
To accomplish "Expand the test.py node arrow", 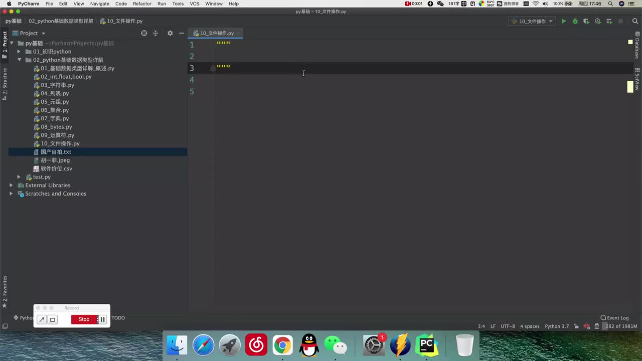I will point(19,177).
